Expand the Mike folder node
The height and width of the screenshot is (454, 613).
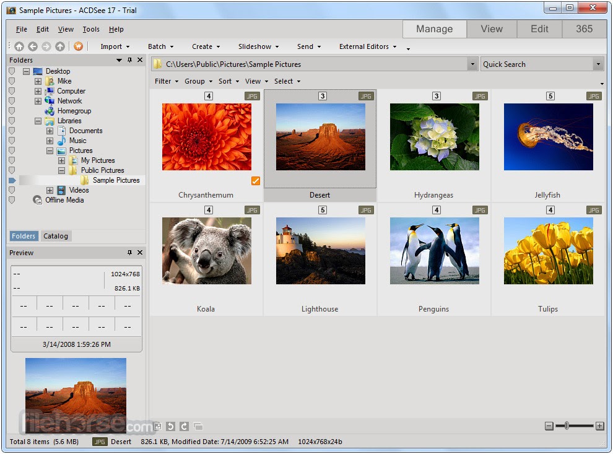coord(38,81)
